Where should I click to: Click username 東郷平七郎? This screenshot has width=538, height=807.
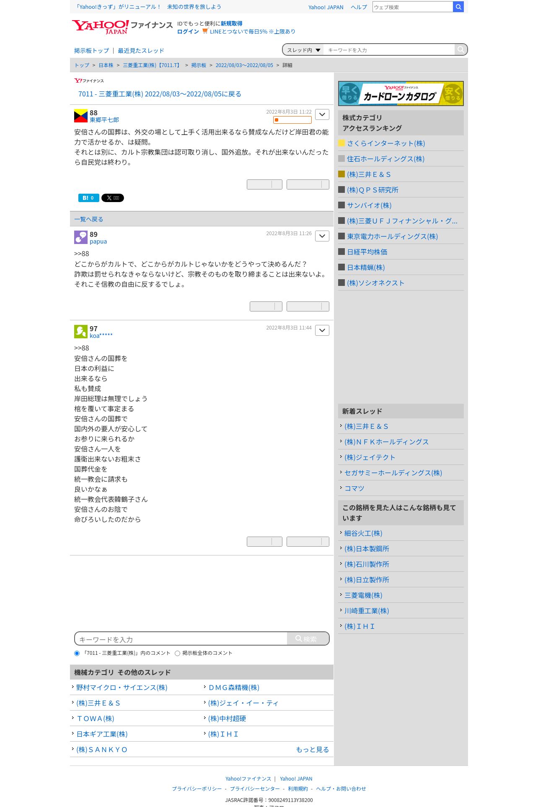click(x=104, y=120)
